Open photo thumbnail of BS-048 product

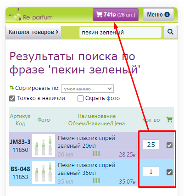coord(44,173)
